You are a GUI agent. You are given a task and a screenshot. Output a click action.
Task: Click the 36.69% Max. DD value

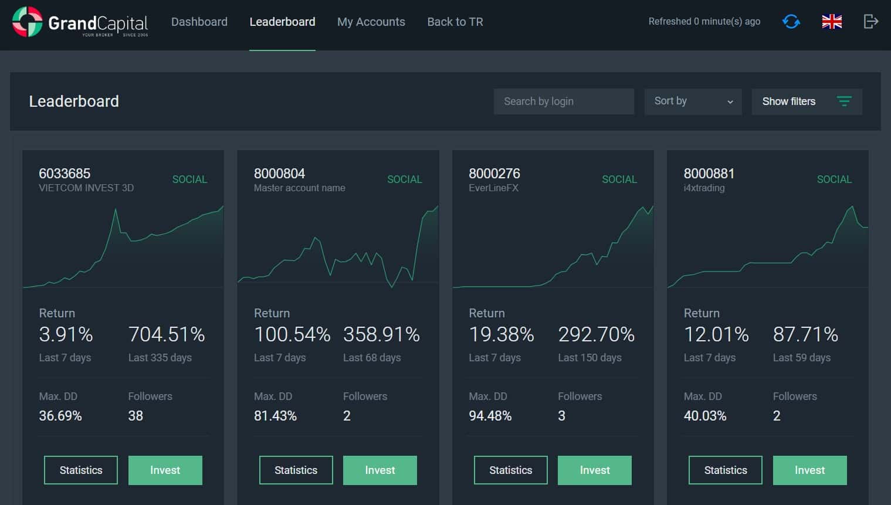point(60,416)
